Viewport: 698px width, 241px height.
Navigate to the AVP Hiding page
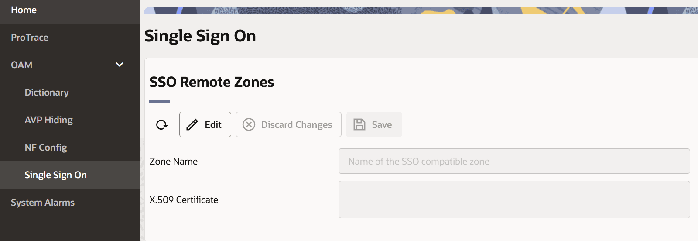(x=49, y=120)
